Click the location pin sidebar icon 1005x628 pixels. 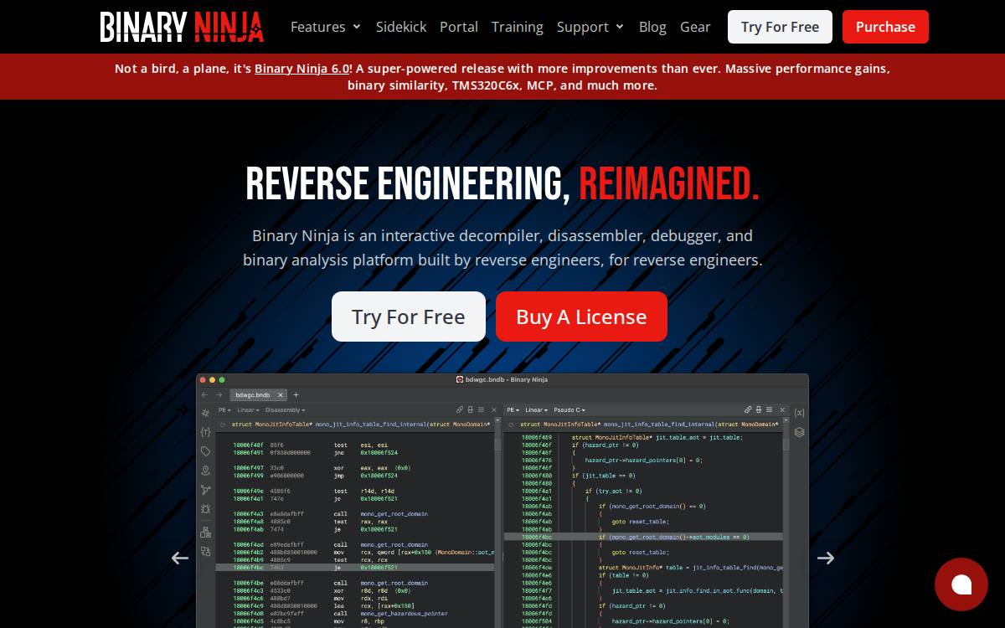pos(205,471)
